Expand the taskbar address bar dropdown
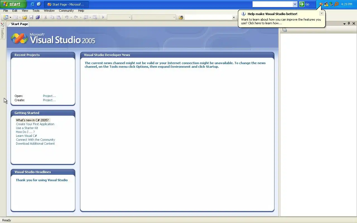Image resolution: width=357 pixels, height=223 pixels. (295, 4)
